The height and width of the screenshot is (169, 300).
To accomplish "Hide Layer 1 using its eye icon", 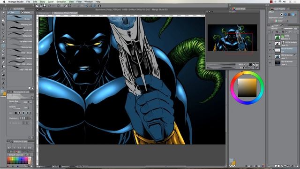I will [x=270, y=56].
